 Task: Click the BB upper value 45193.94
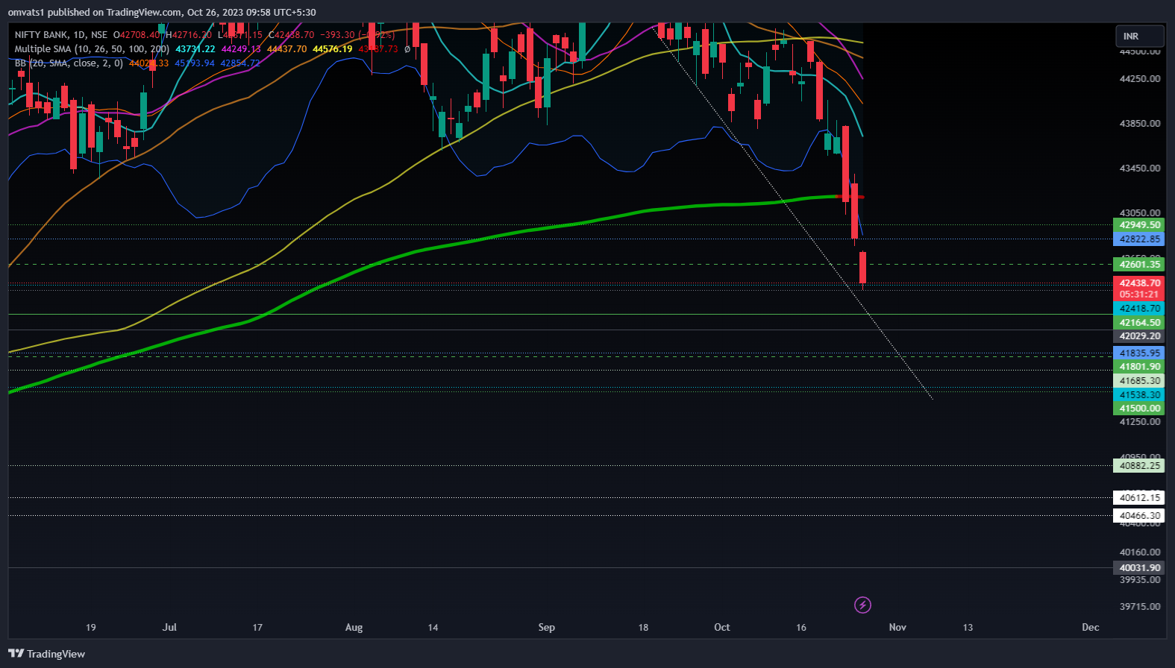(x=195, y=63)
